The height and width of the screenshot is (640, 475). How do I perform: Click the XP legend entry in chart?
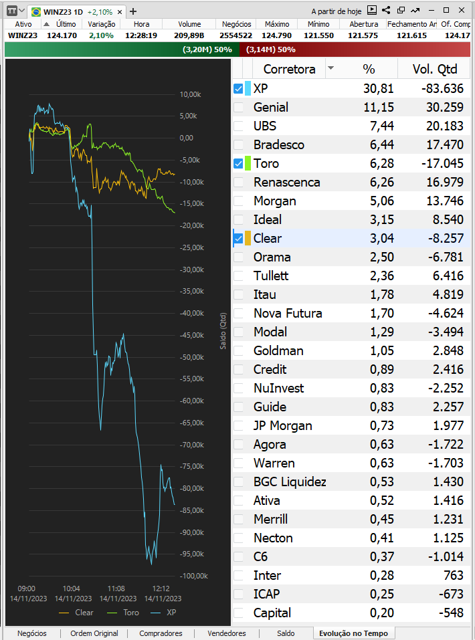click(x=164, y=612)
